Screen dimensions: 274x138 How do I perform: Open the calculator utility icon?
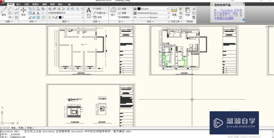181,17
